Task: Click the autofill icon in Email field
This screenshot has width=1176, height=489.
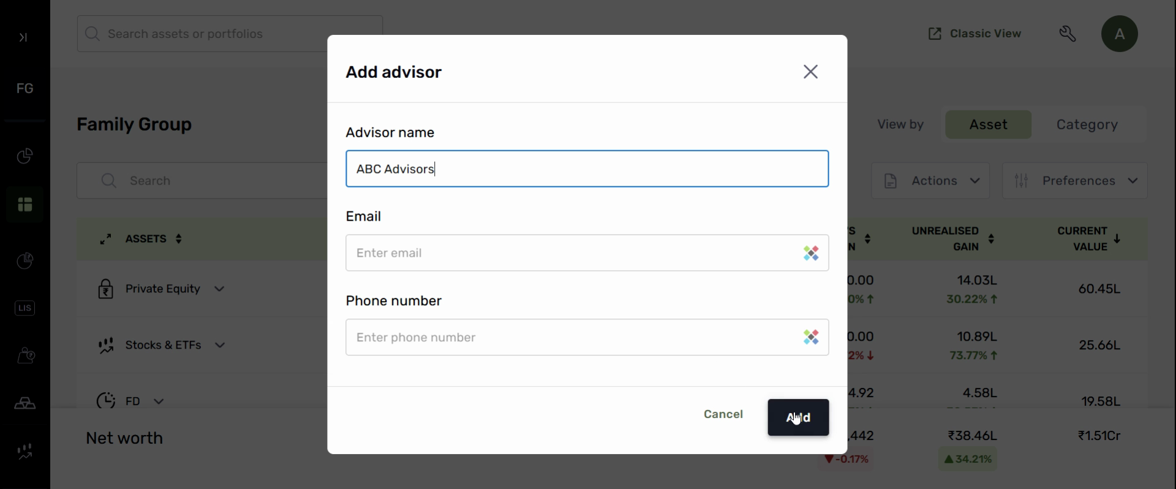Action: (x=811, y=253)
